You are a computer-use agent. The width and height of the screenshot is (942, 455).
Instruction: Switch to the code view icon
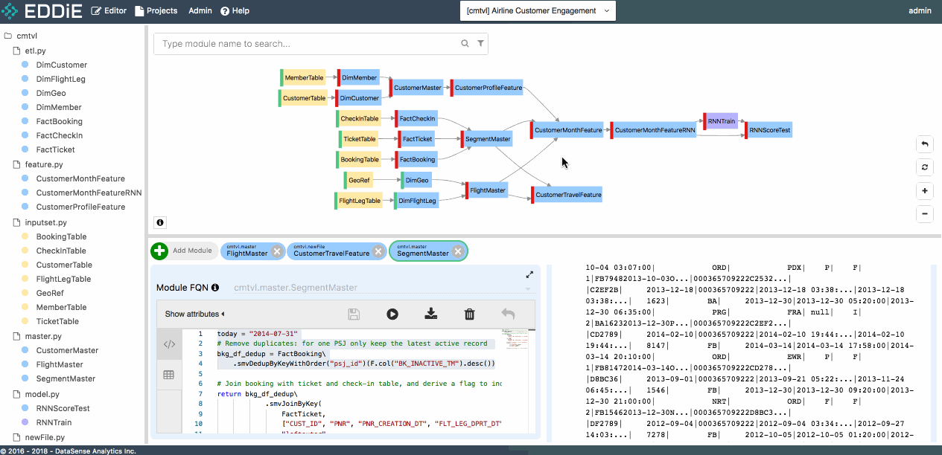tap(169, 343)
